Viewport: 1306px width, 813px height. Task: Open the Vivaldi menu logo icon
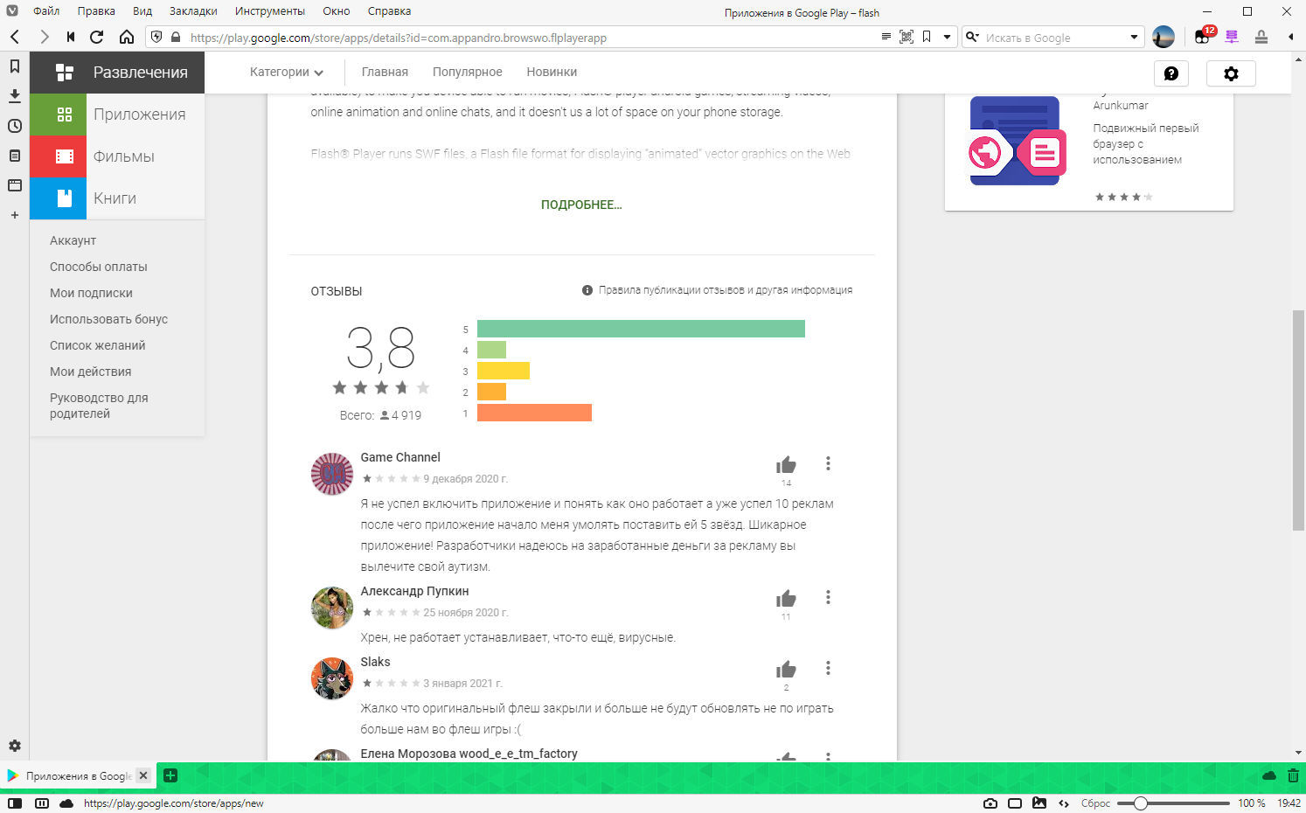pyautogui.click(x=12, y=11)
